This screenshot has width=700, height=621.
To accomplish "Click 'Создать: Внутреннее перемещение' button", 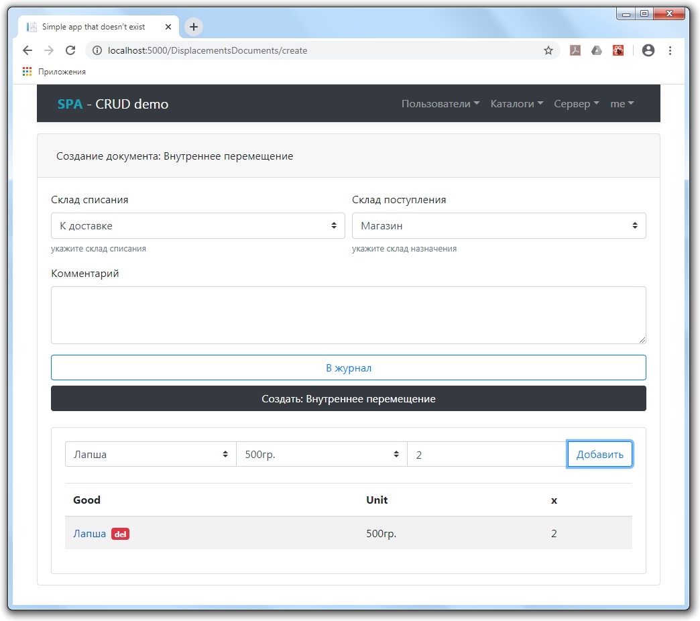I will tap(348, 398).
